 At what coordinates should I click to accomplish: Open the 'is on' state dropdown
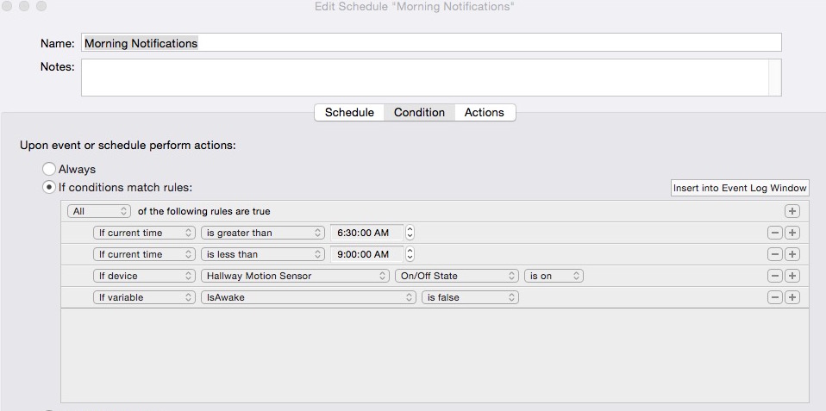pyautogui.click(x=554, y=276)
